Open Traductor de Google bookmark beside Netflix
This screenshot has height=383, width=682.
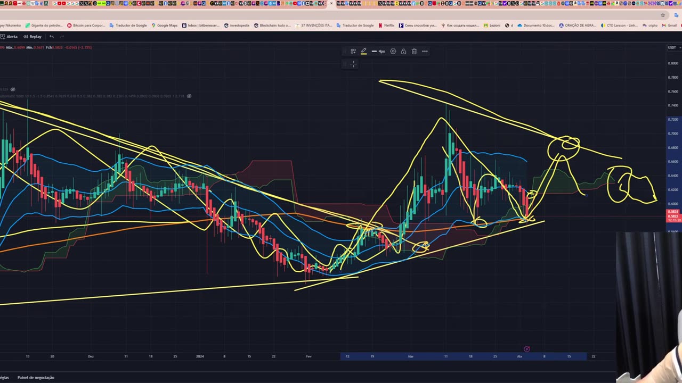355,26
